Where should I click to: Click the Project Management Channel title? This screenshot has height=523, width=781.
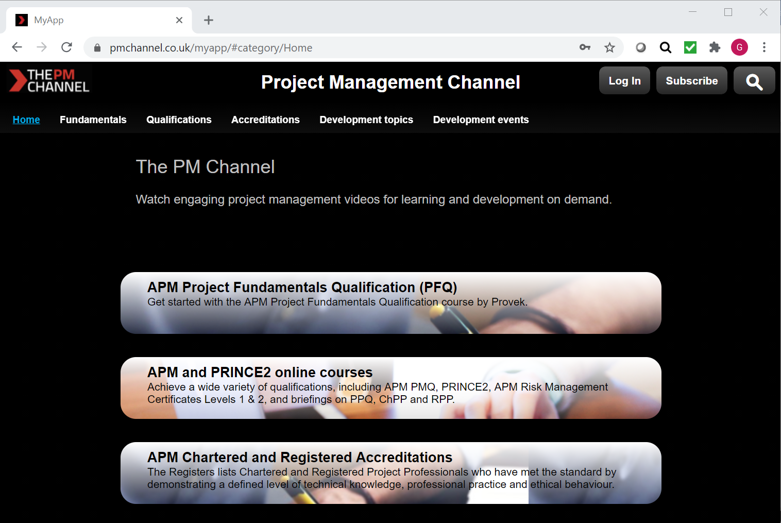[390, 82]
